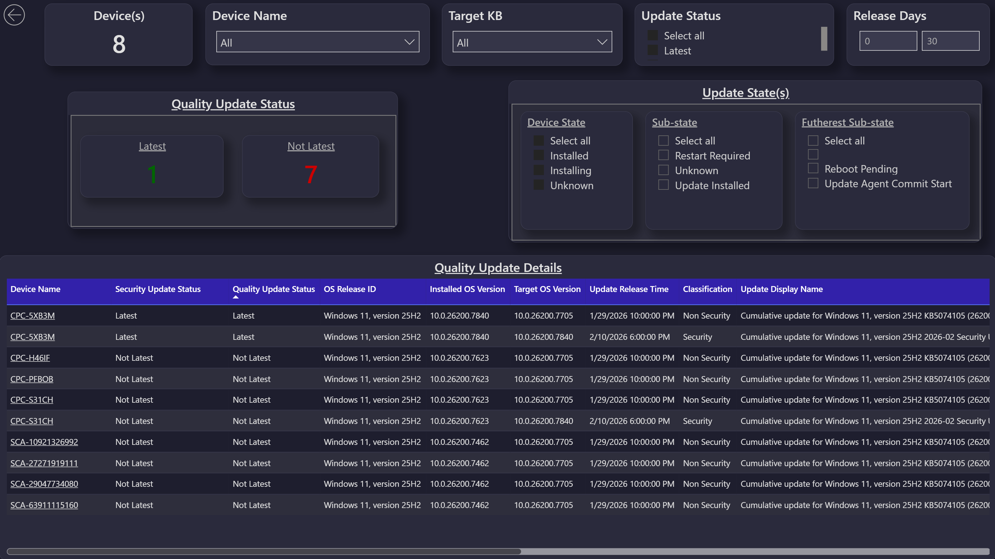Check Select all under Sub-state
Screen dimensions: 995x559
pyautogui.click(x=663, y=141)
